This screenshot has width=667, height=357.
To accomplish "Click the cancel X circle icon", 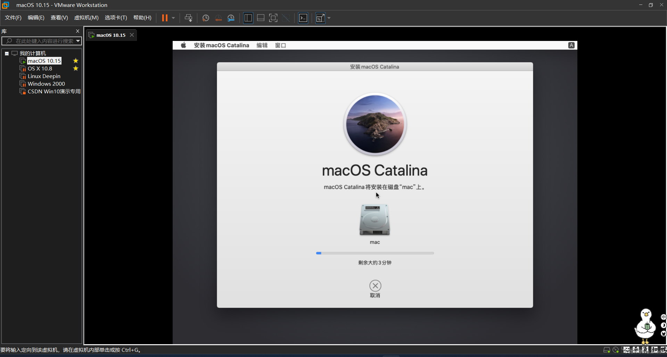I will (x=375, y=286).
